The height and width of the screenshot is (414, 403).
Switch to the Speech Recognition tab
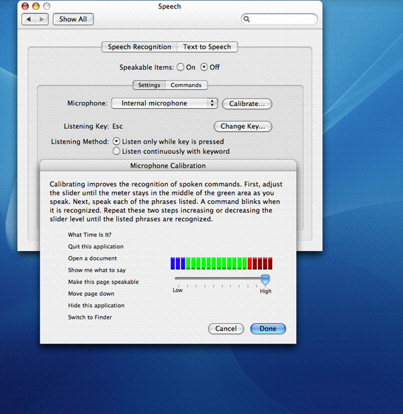(x=139, y=47)
